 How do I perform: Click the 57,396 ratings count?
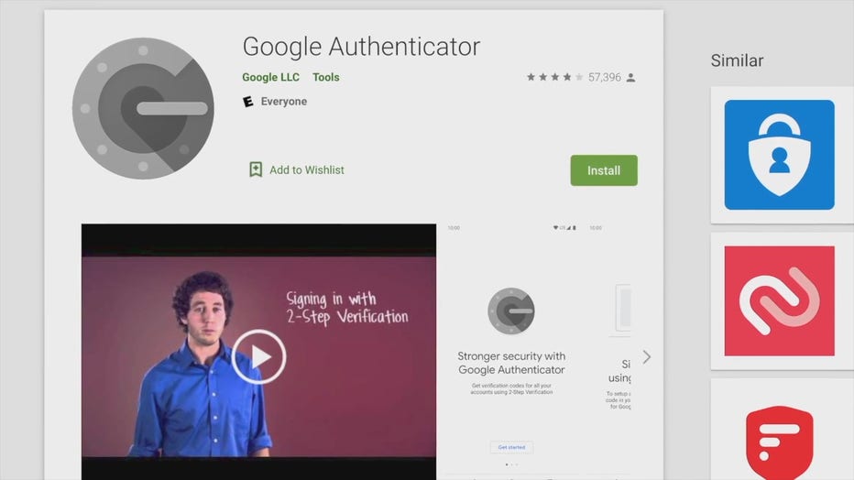[x=605, y=77]
